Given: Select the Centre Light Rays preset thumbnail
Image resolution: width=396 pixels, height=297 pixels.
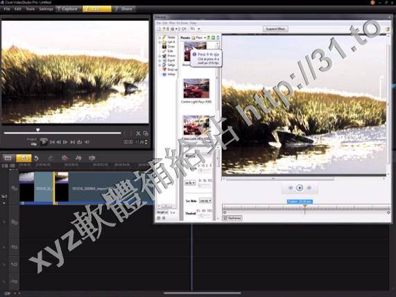Looking at the screenshot, I should point(196,88).
